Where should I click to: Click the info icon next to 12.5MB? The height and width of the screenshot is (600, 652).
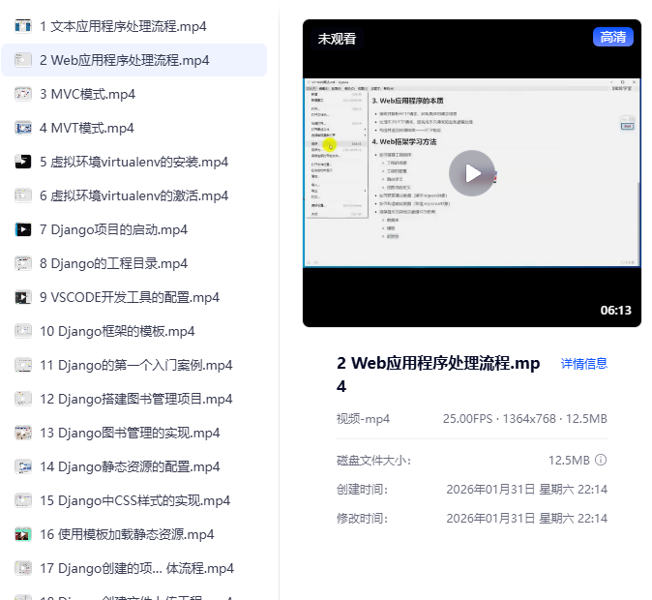coord(601,460)
